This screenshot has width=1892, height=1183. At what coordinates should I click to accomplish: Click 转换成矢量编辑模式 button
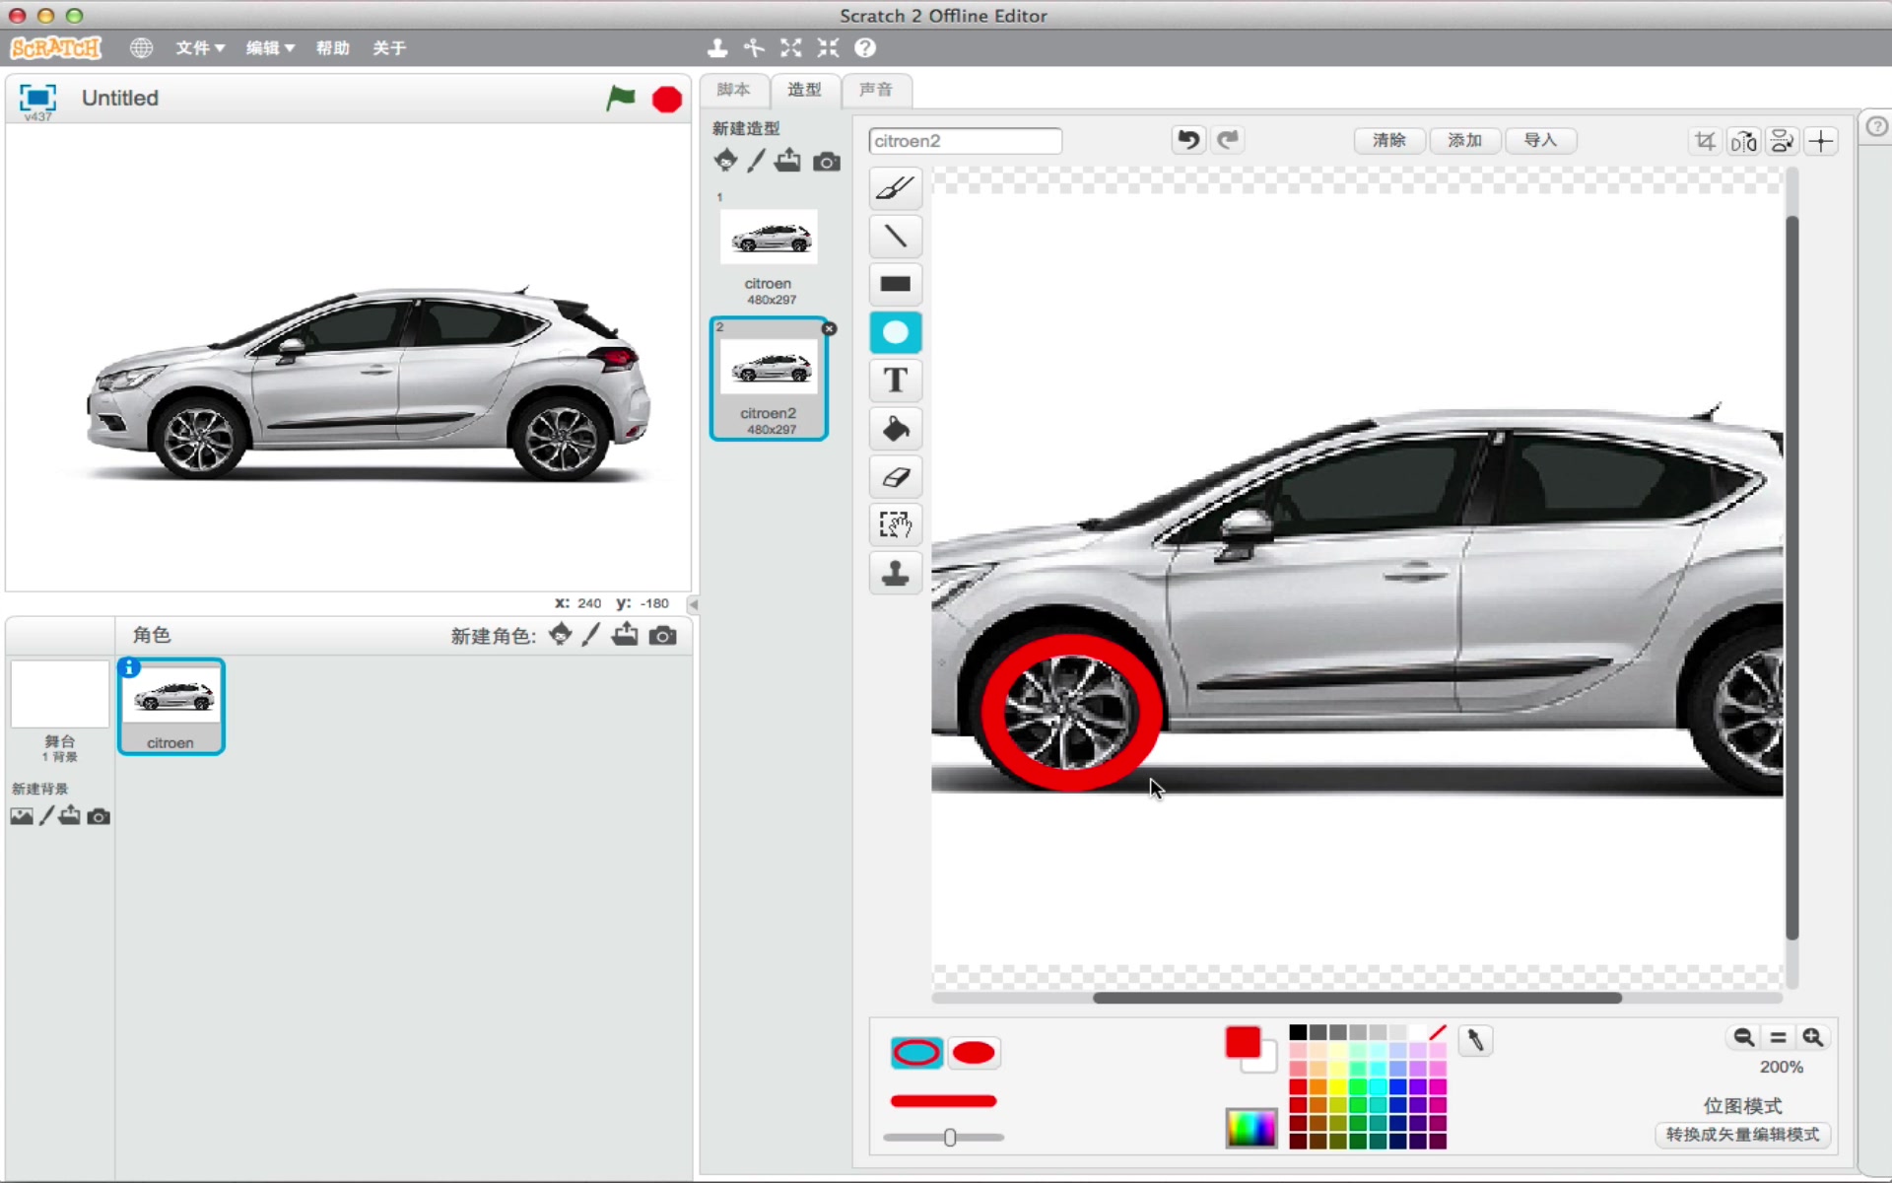[1742, 1135]
